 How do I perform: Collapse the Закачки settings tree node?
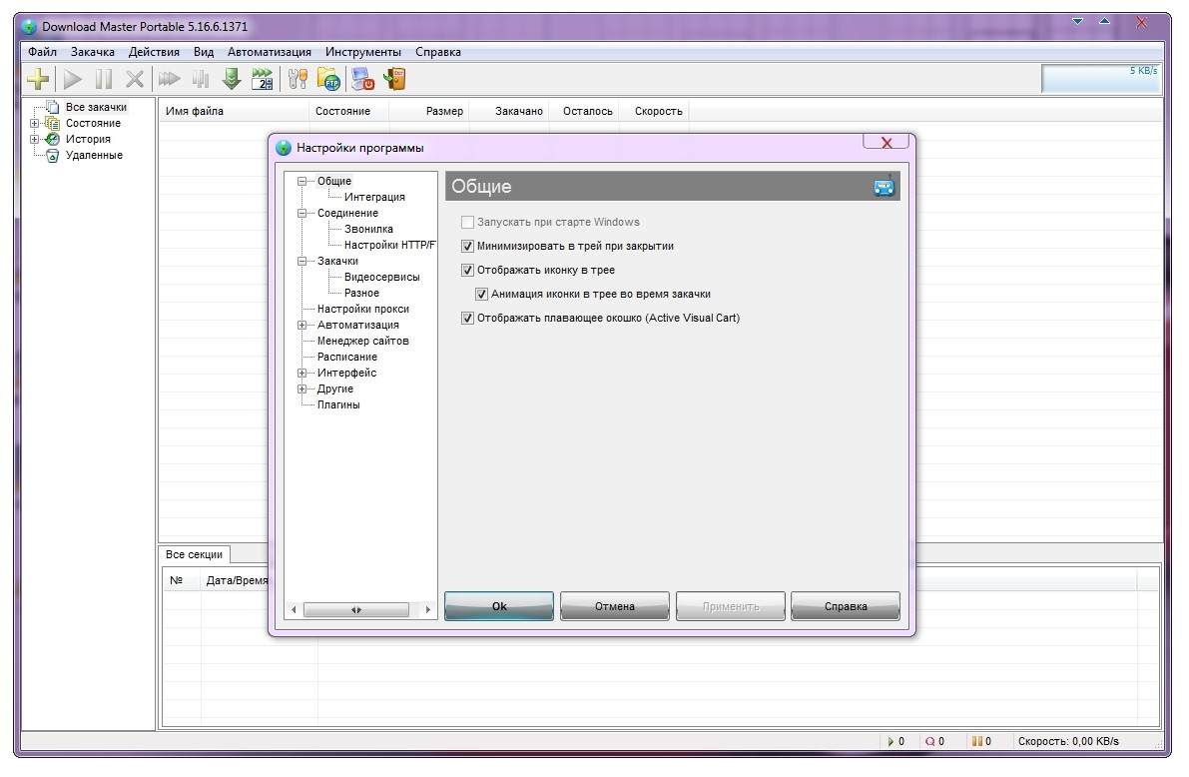tap(301, 261)
